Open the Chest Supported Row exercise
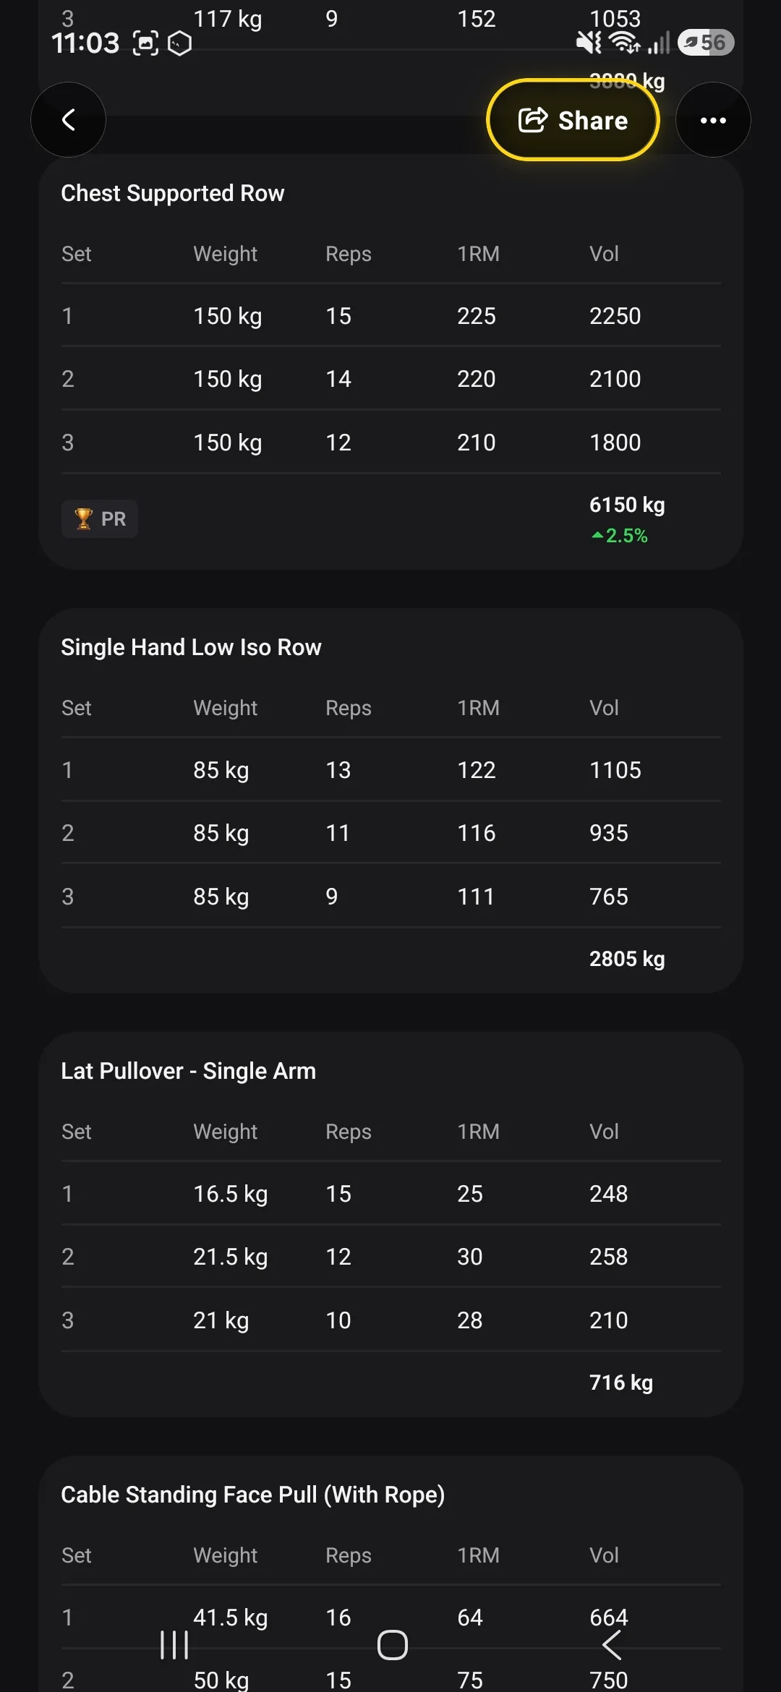This screenshot has width=781, height=1692. 173,193
